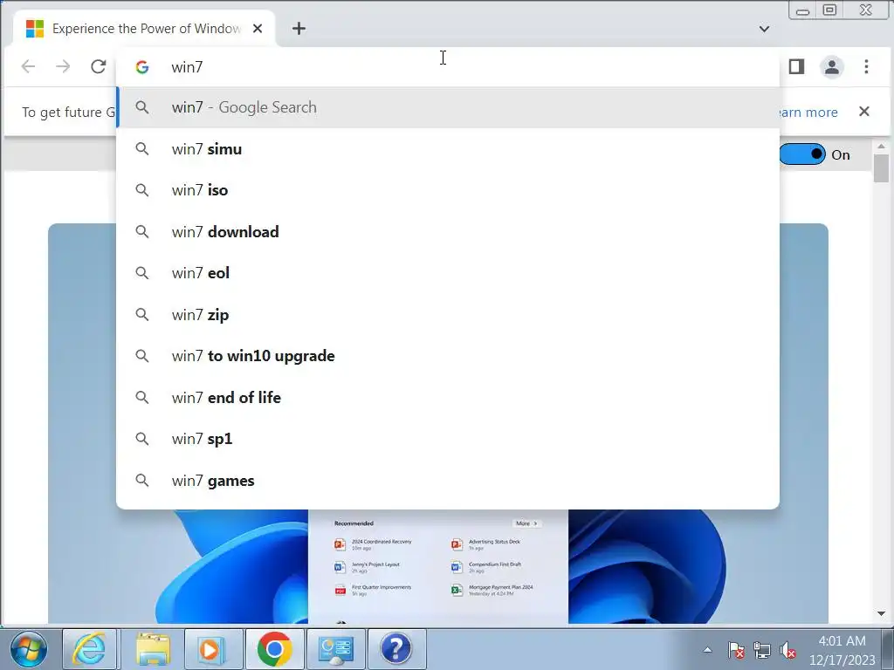Click the Chrome back arrow button
Image resolution: width=894 pixels, height=670 pixels.
click(x=28, y=66)
